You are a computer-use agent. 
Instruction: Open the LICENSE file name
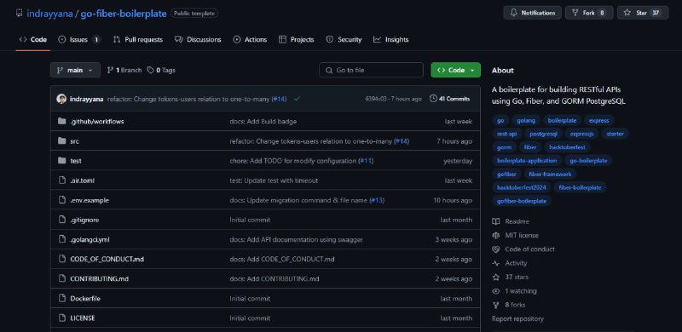coord(83,318)
